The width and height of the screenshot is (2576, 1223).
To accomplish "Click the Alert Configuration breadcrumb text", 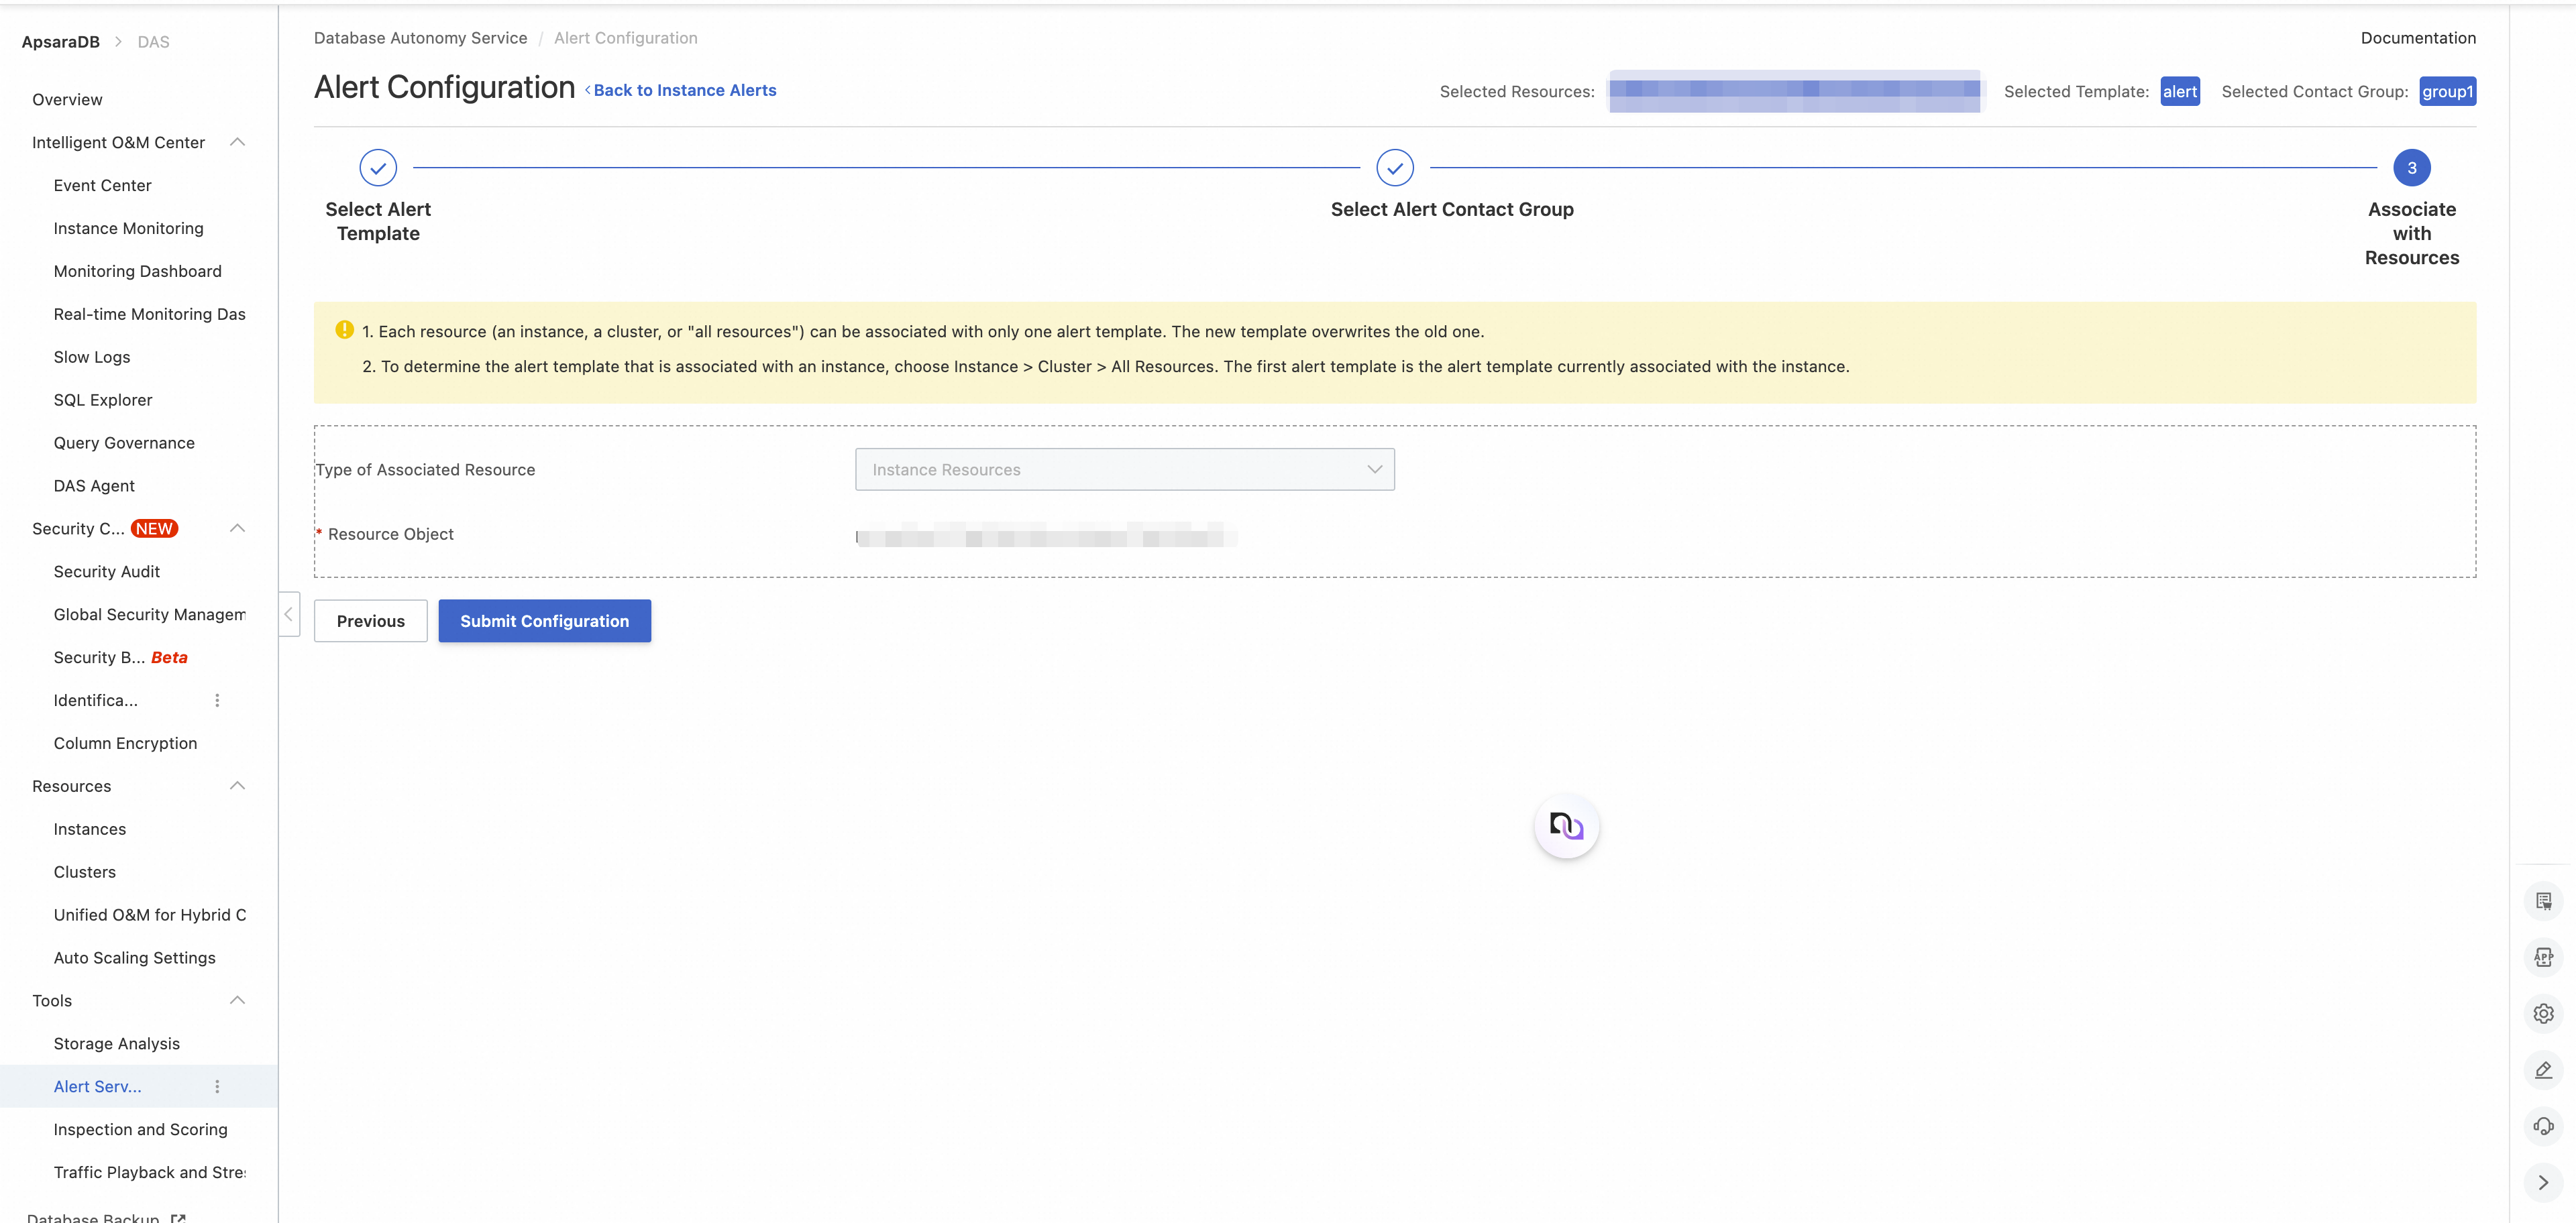I will point(625,38).
